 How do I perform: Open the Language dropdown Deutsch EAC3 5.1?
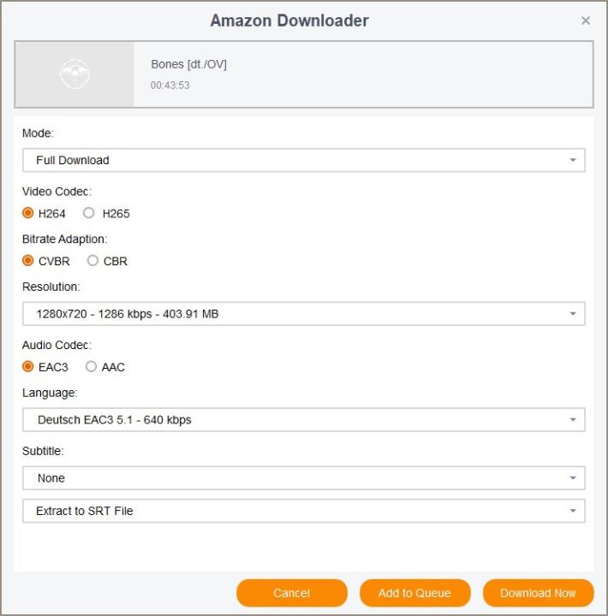coord(304,420)
